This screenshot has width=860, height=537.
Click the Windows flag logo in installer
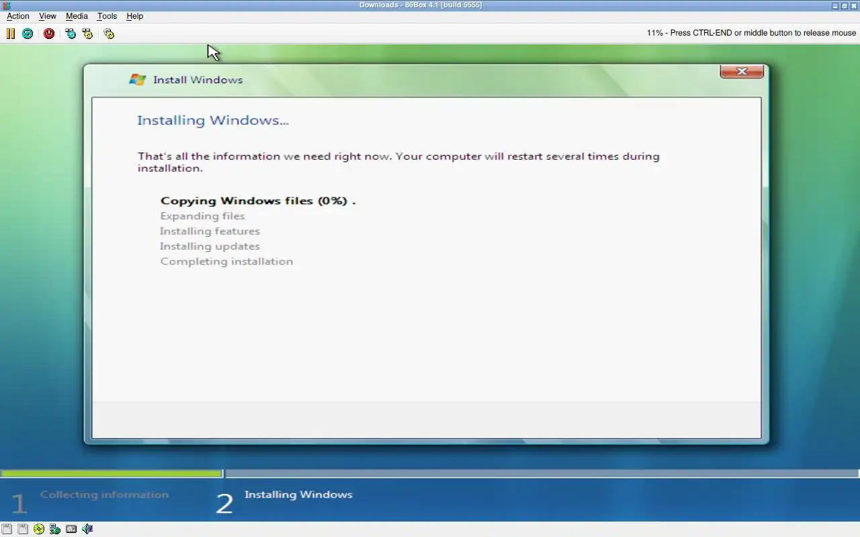[x=137, y=79]
